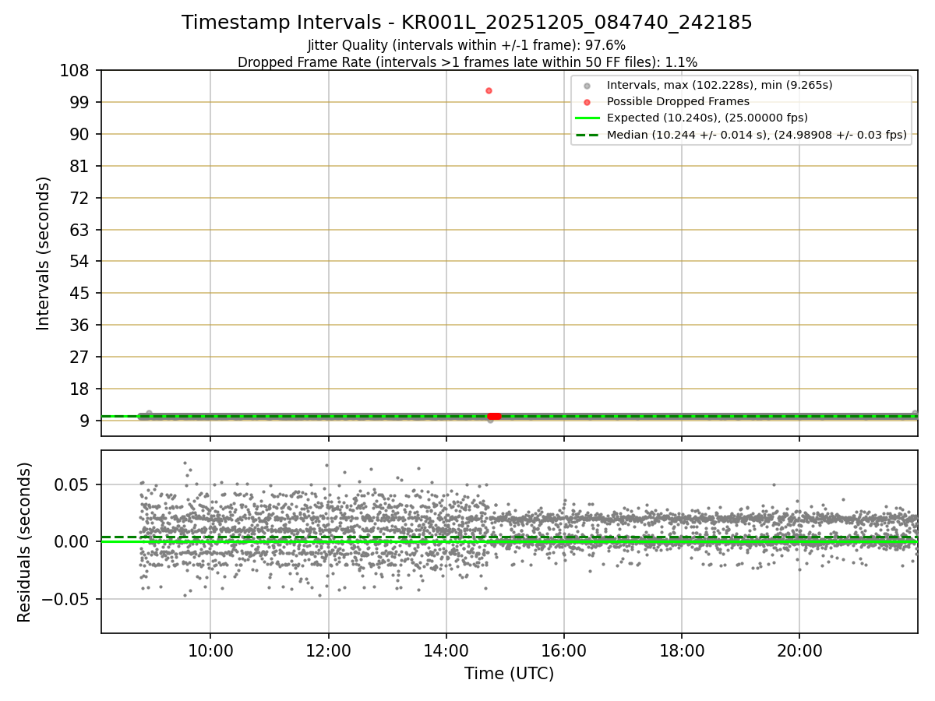The width and height of the screenshot is (935, 701).
Task: Click the '14:00' x-axis tick label
Action: click(446, 650)
